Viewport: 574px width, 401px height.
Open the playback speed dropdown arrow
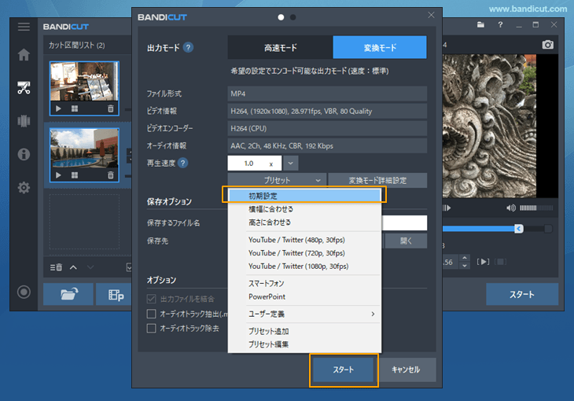291,163
